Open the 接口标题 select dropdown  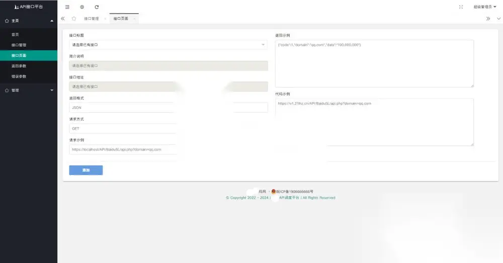click(x=169, y=45)
